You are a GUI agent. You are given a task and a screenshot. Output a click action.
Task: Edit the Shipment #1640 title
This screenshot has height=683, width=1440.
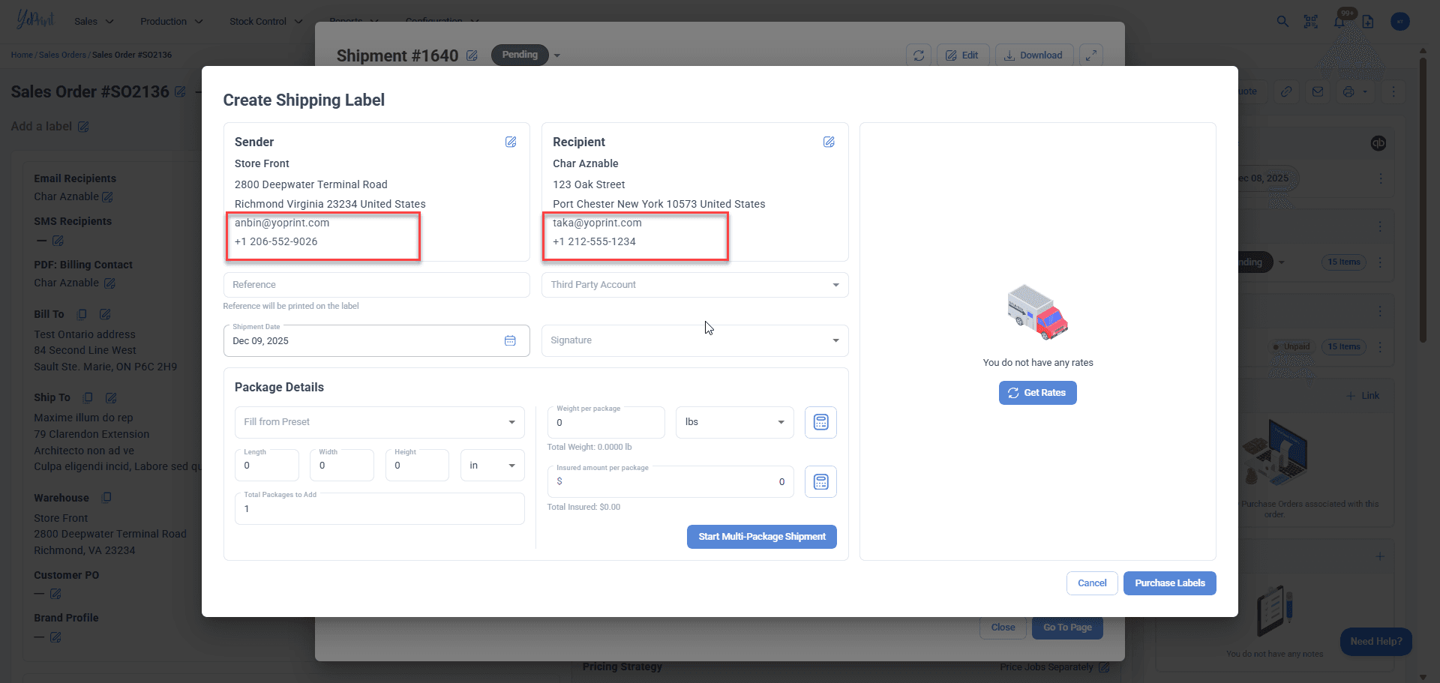pos(472,55)
